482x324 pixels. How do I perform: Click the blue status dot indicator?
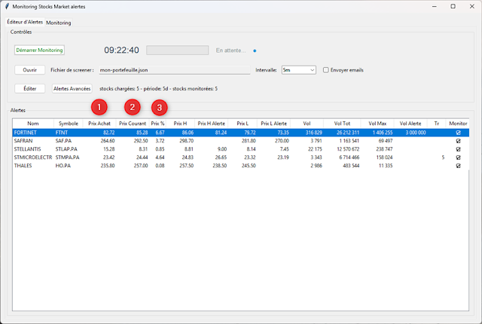coord(255,51)
